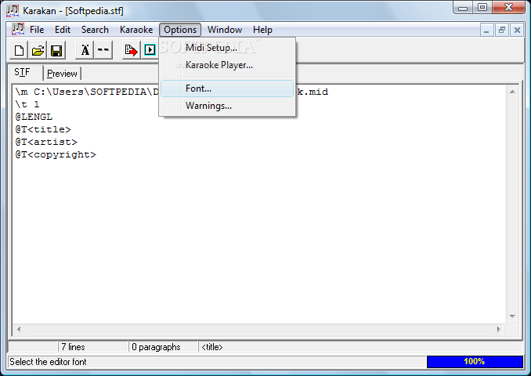Minimize the inner Softpedia.stf document window
531x376 pixels.
[x=486, y=31]
